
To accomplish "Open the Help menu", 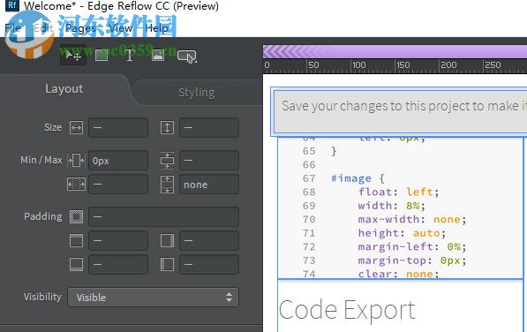I will [x=156, y=28].
